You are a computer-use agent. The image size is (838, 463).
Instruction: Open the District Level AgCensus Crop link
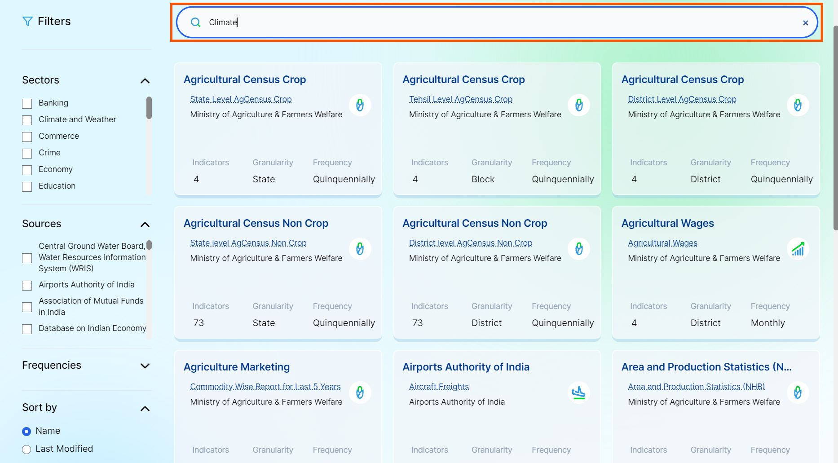[x=682, y=99]
